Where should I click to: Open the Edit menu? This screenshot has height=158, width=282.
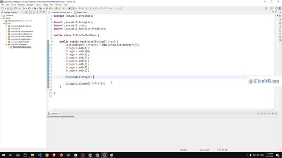pos(7,5)
